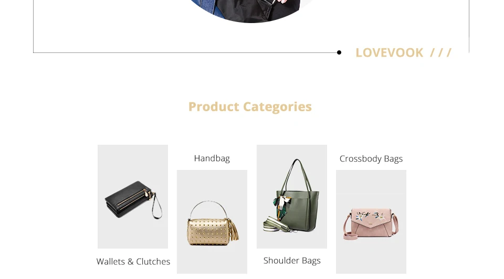Open the black wallet product image
Viewport: 504px width, 279px height.
click(133, 197)
